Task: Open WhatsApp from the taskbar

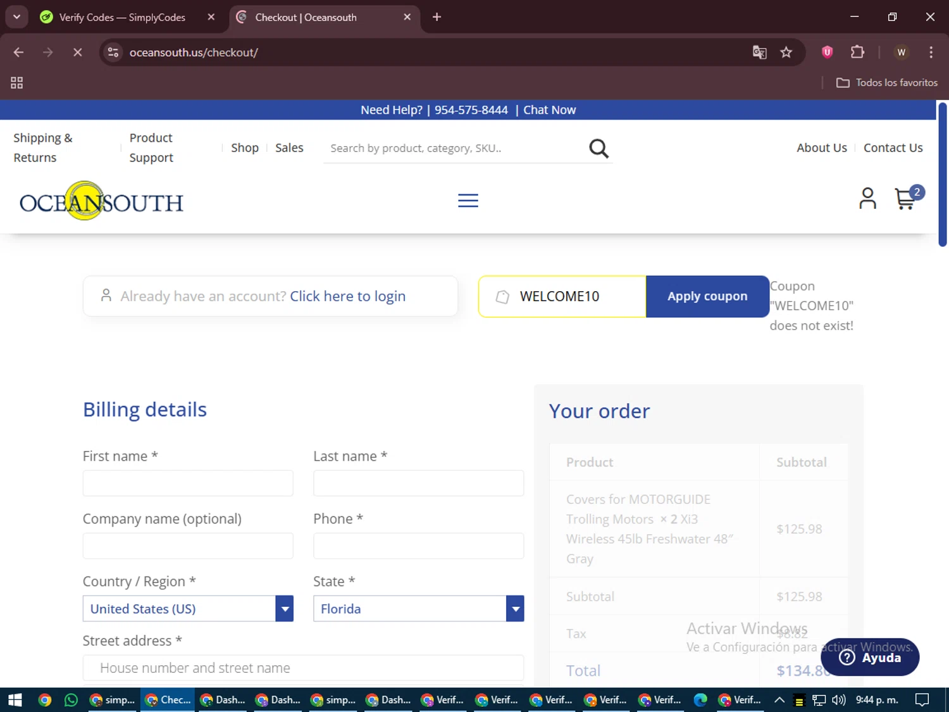Action: point(71,700)
